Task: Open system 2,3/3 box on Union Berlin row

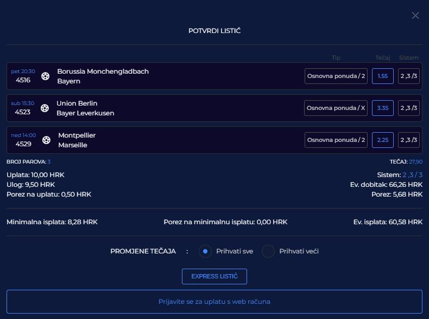Action: 409,108
